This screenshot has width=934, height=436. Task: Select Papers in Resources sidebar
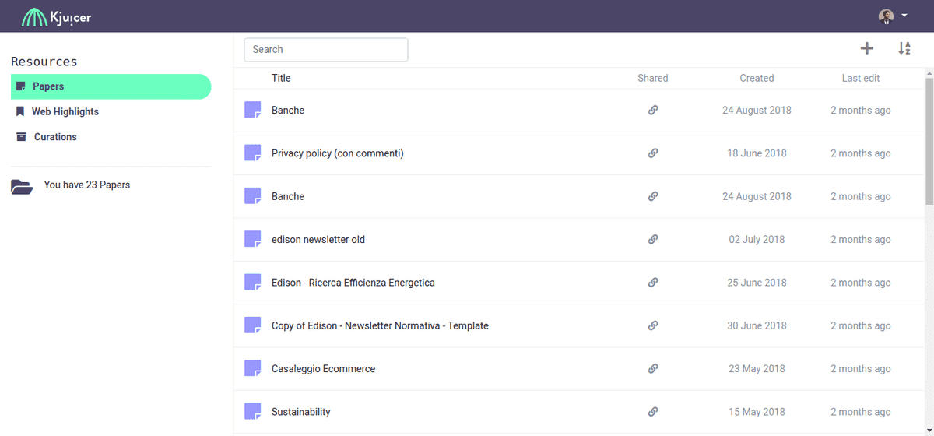coord(111,86)
